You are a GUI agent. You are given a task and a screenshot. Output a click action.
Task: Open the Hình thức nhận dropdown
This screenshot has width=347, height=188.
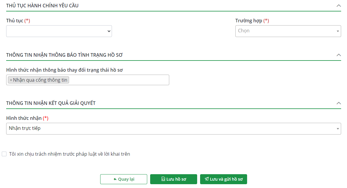click(x=173, y=129)
